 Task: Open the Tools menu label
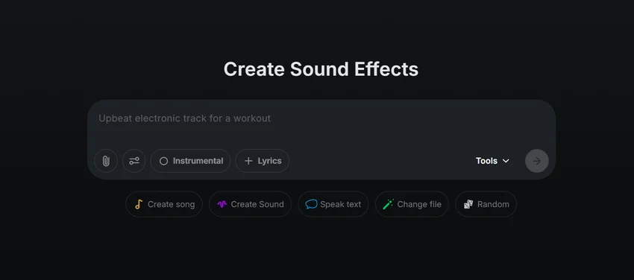(486, 161)
